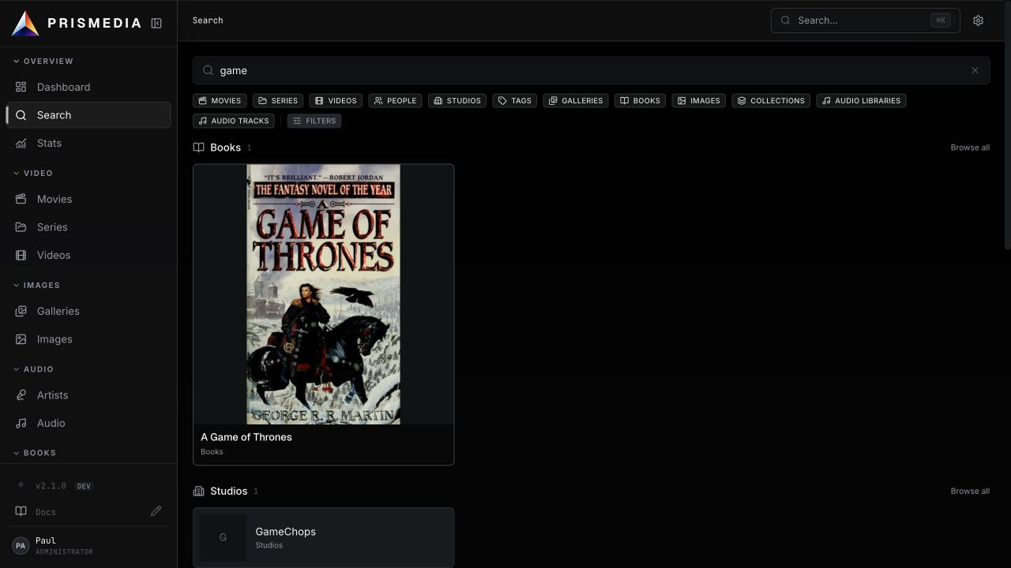1011x568 pixels.
Task: Click the Dashboard grid icon
Action: 21,87
